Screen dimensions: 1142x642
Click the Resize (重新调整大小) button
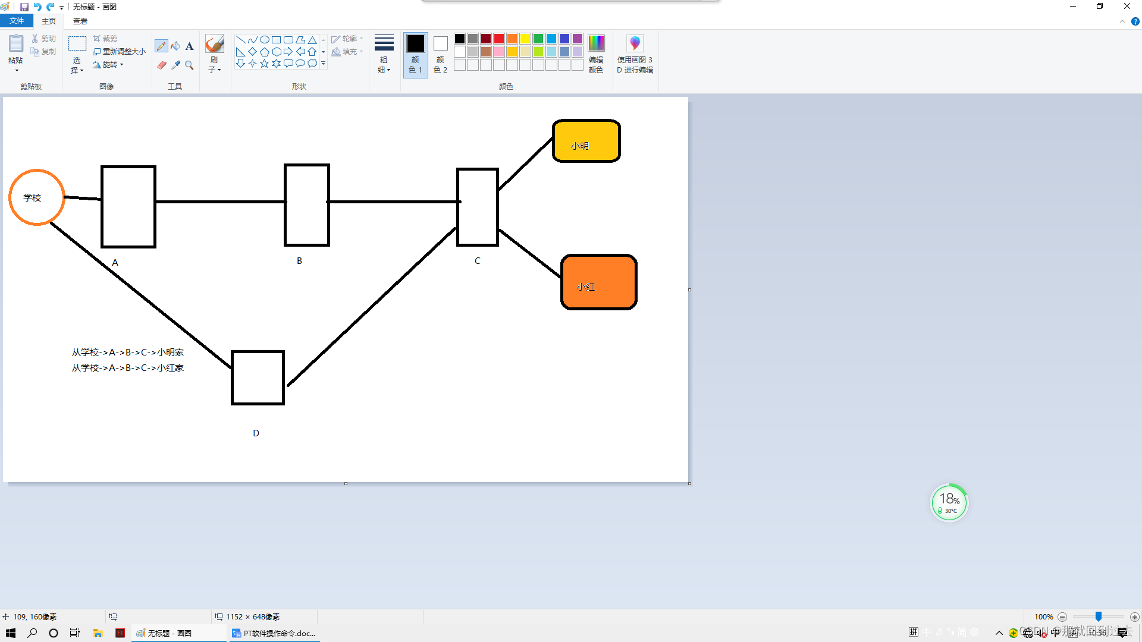(119, 52)
